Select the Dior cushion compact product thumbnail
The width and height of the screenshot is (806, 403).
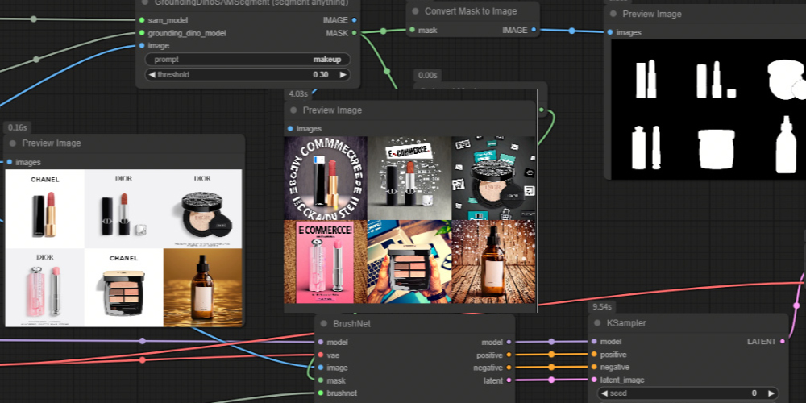point(202,210)
